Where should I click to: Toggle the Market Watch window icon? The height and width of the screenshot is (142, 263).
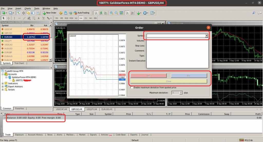18,13
